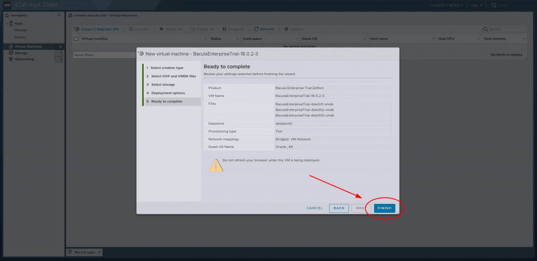Select Monitor under Host
Image resolution: width=537 pixels, height=261 pixels.
[21, 37]
